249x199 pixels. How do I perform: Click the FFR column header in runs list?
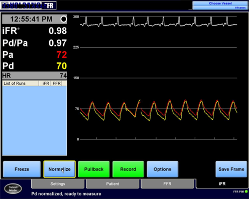click(56, 83)
